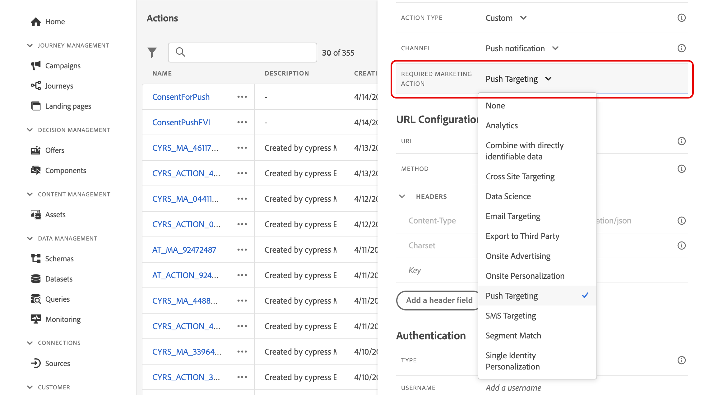705x395 pixels.
Task: Click the Landing pages icon
Action: [x=36, y=106]
